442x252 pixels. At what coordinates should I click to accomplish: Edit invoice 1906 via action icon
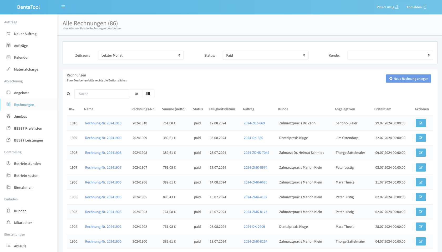point(421,182)
